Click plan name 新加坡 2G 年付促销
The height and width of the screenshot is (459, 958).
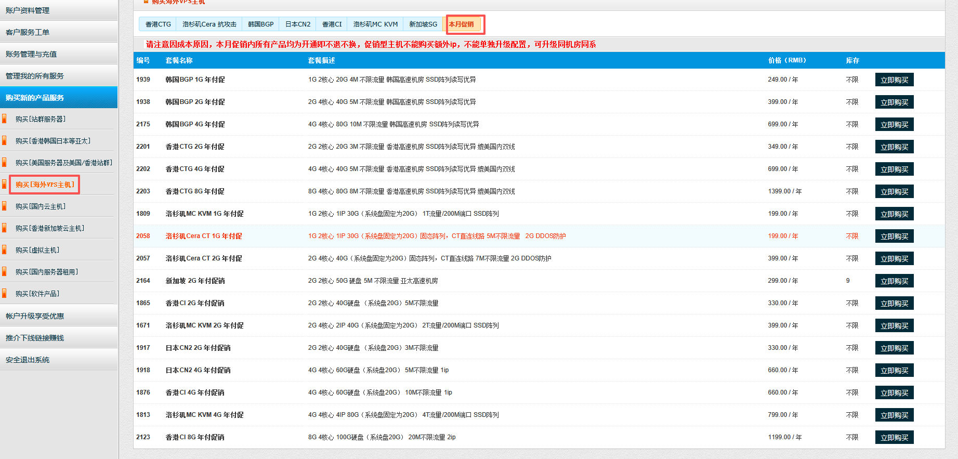coord(195,281)
